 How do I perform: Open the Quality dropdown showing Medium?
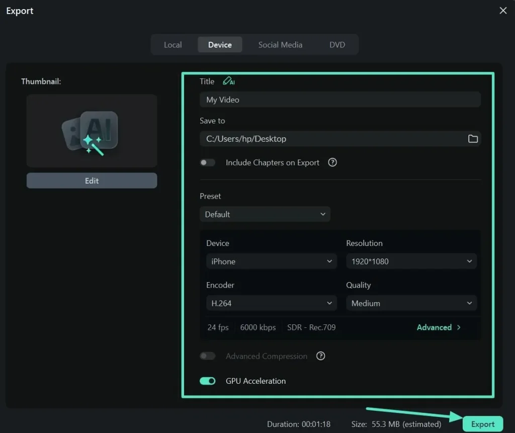[411, 303]
